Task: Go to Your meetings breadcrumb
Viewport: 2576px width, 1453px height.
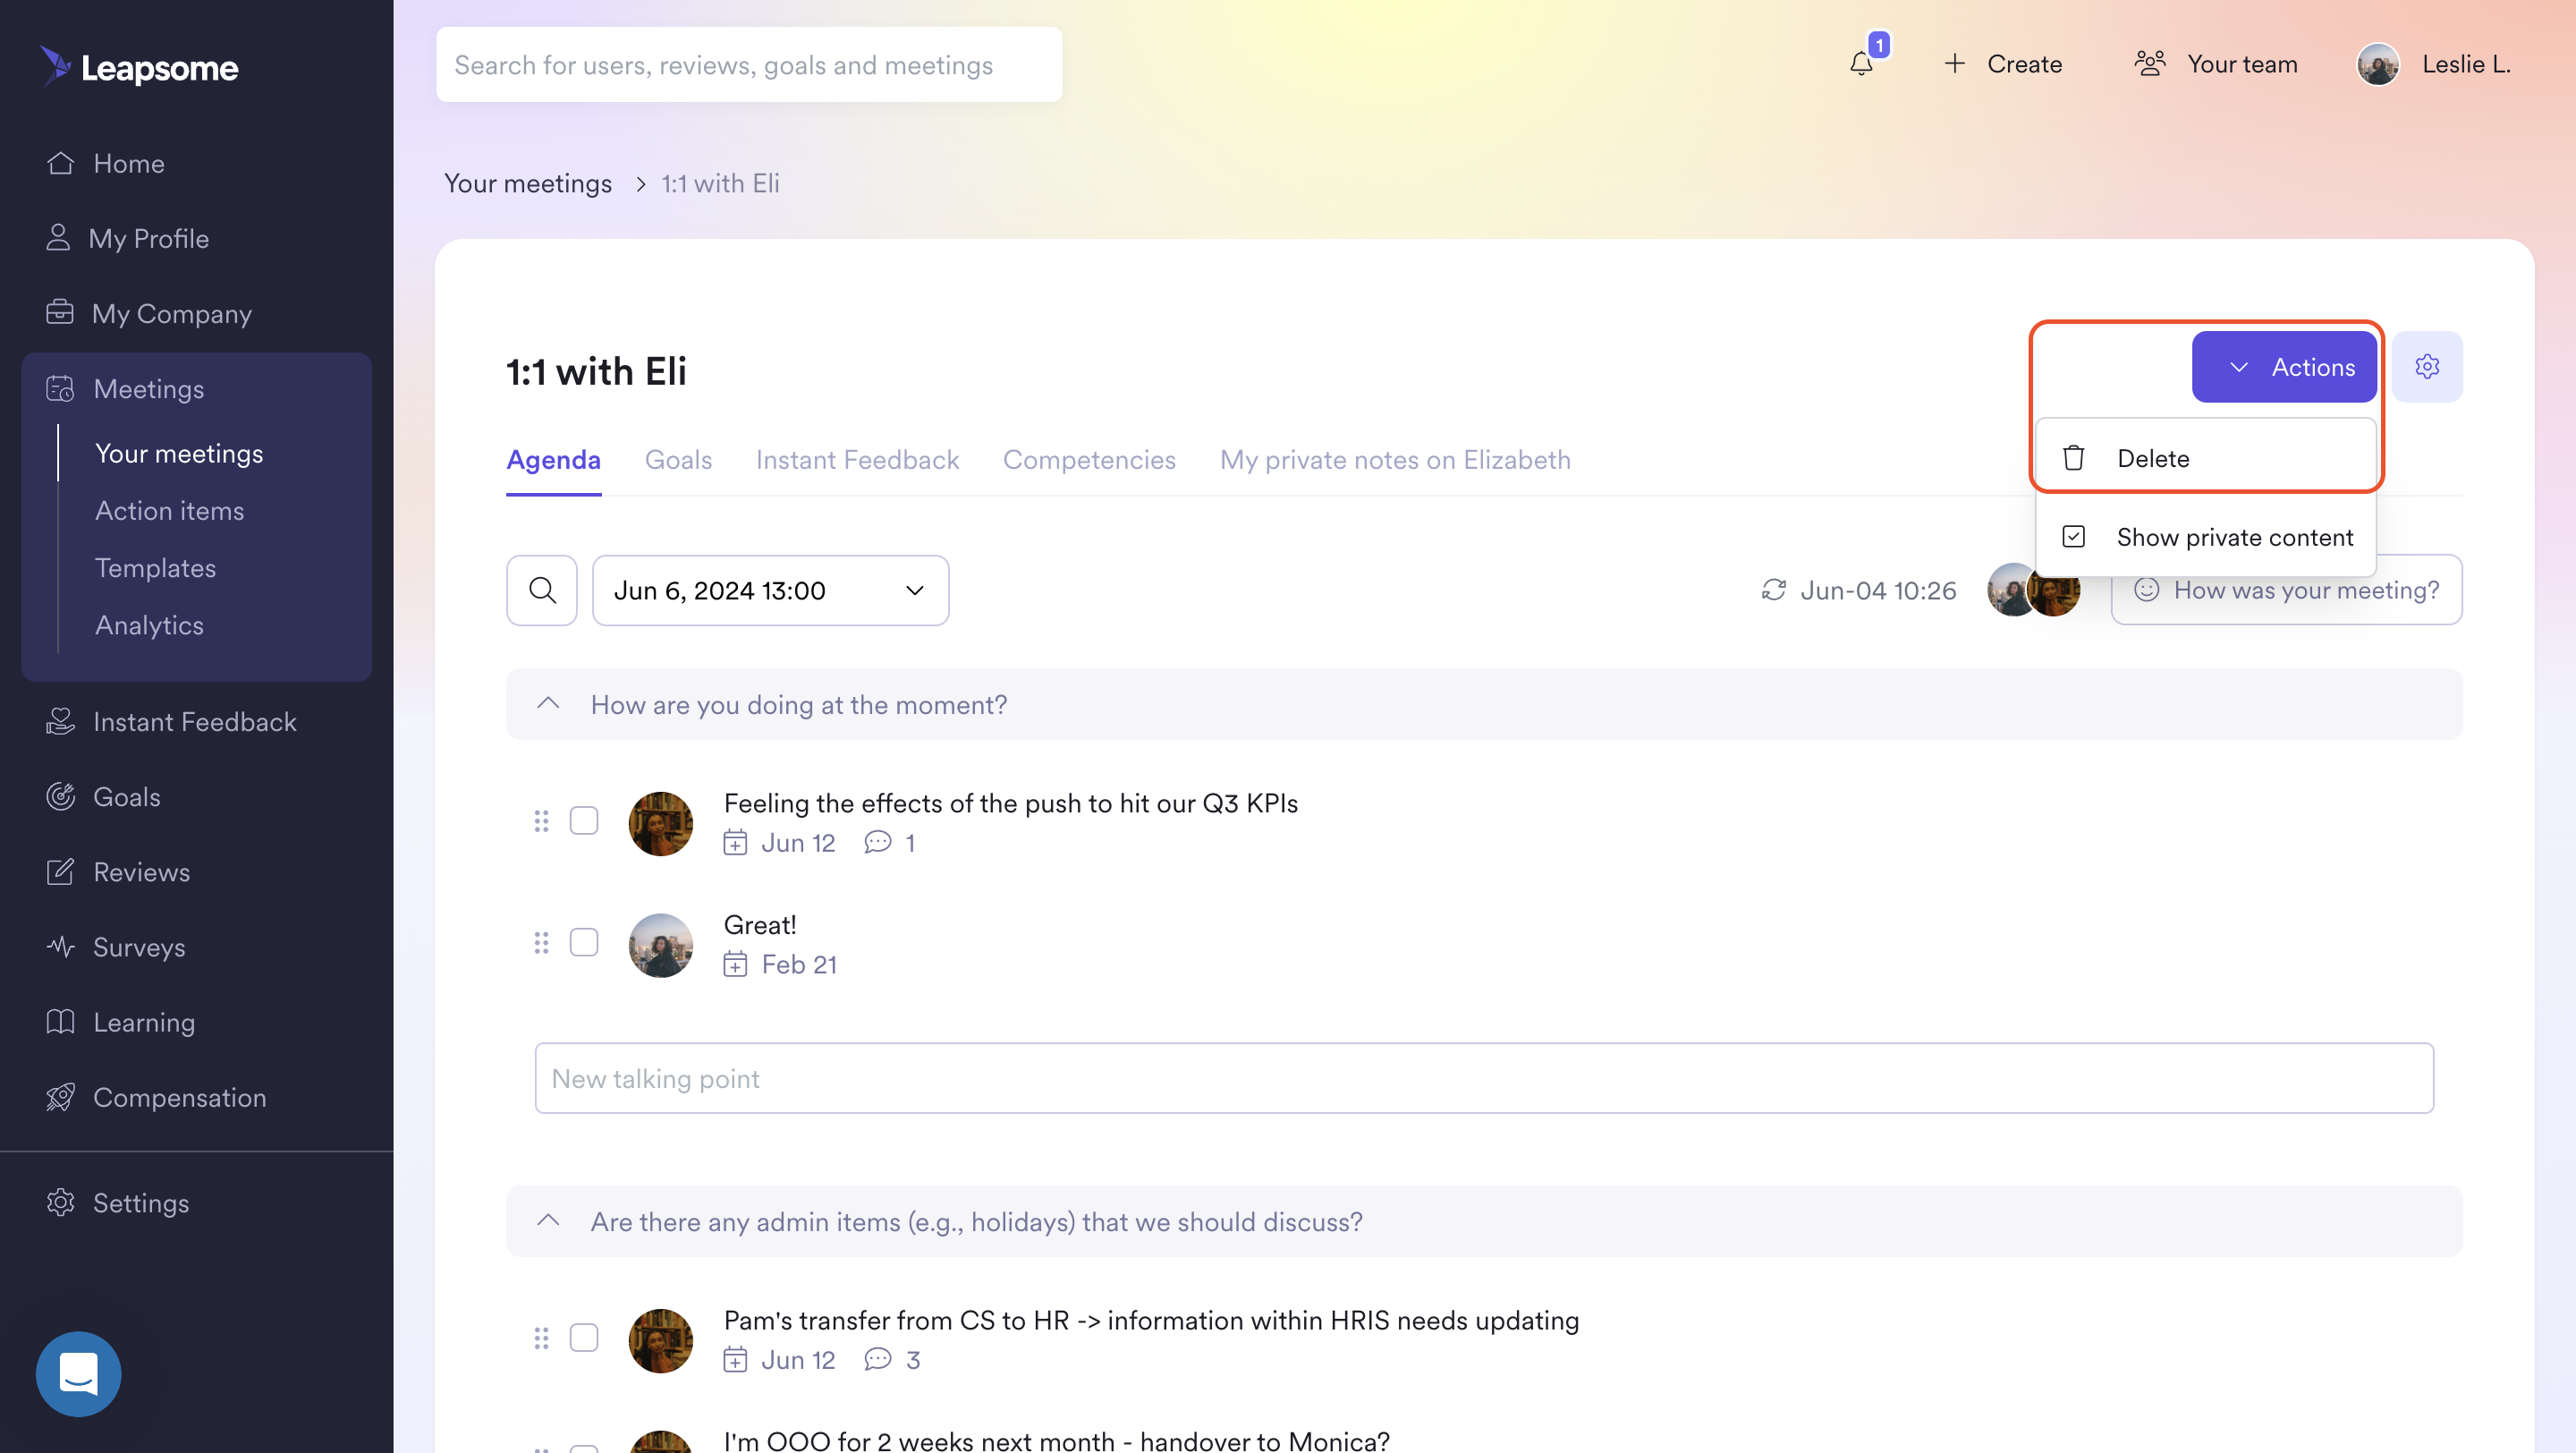Action: click(527, 184)
